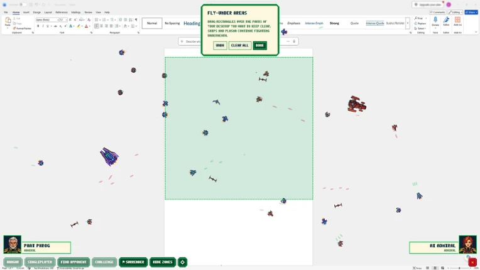This screenshot has height=270, width=480.
Task: Open the font name dropdown
Action: click(x=58, y=19)
